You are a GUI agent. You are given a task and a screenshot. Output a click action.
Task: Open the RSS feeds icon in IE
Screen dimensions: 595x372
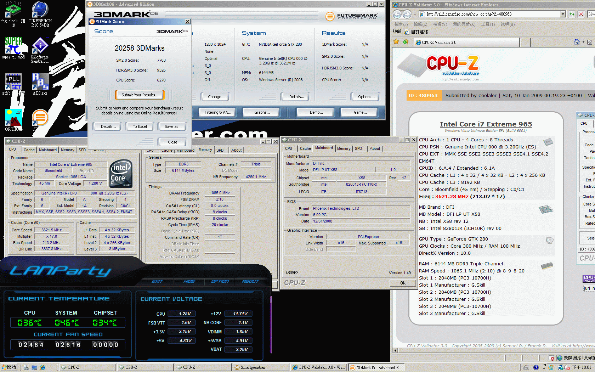(589, 42)
